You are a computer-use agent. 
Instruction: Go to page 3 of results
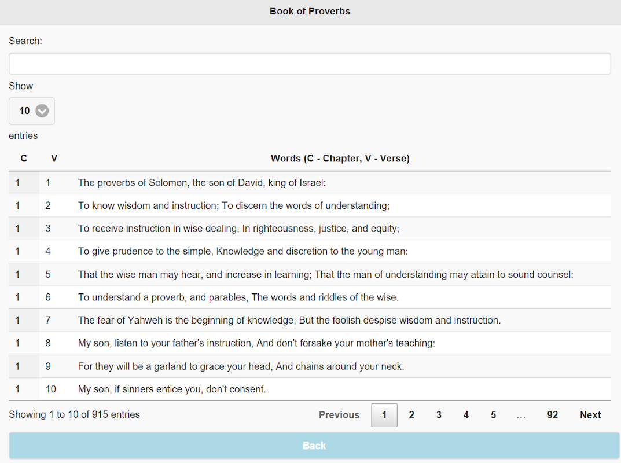point(439,415)
